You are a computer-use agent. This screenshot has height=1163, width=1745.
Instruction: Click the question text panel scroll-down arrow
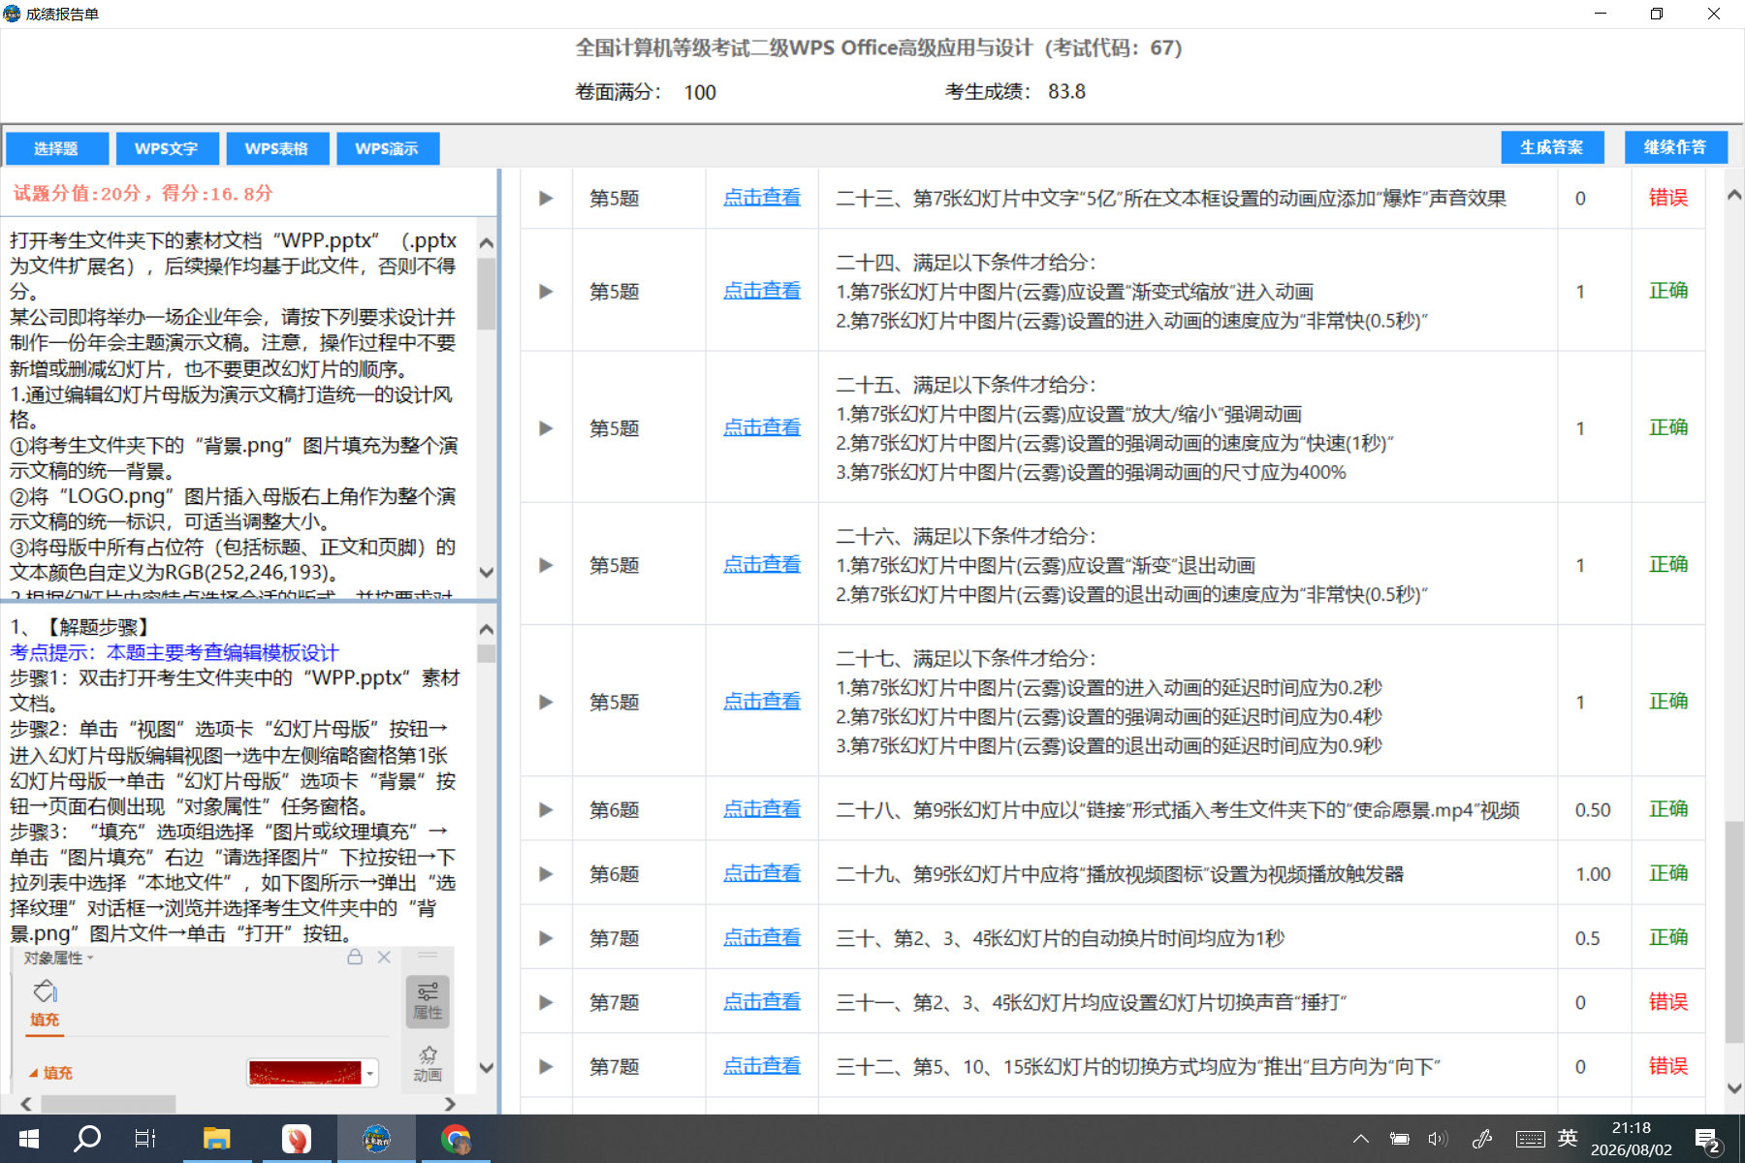(x=487, y=573)
